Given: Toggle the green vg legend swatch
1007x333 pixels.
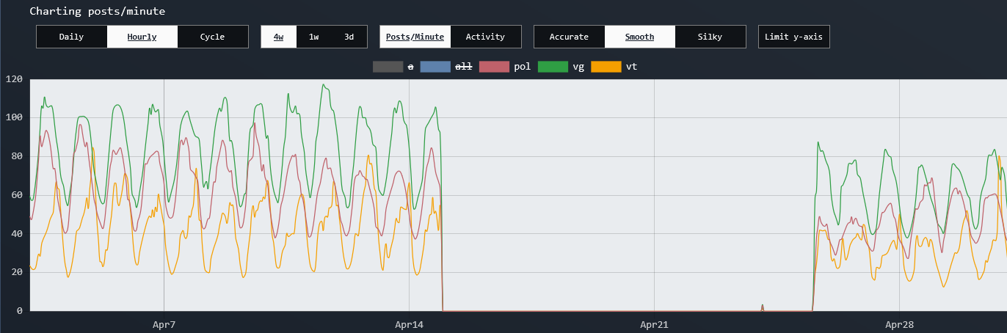Looking at the screenshot, I should pos(553,67).
